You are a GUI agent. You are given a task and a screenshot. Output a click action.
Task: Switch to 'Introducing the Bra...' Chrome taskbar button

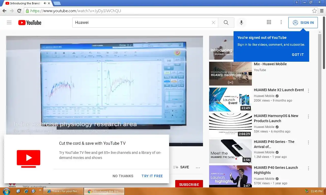[x=104, y=191]
